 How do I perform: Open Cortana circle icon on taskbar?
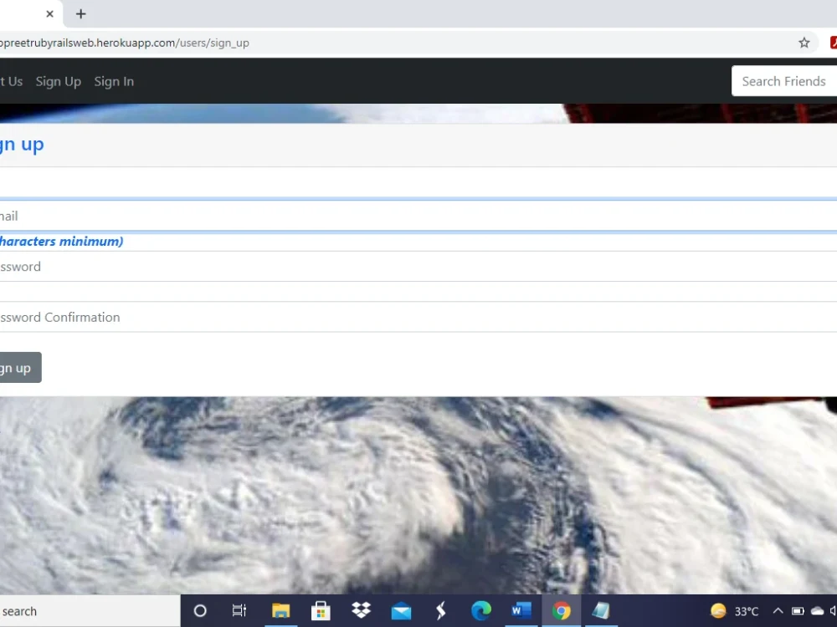tap(200, 610)
